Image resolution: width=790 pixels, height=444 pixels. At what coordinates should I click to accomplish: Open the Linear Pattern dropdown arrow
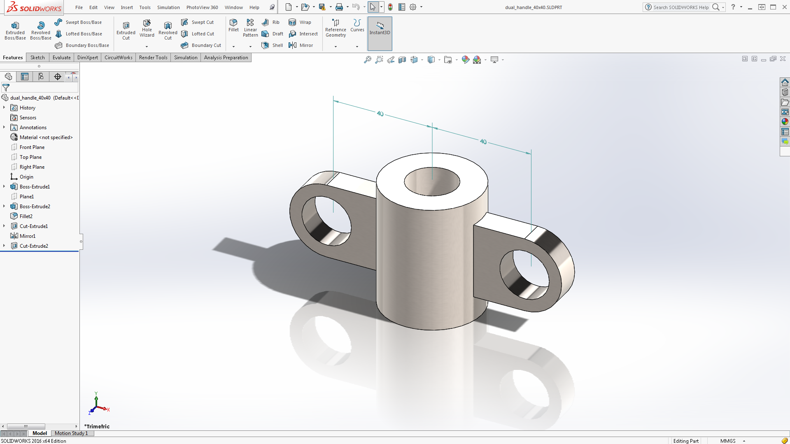point(250,46)
